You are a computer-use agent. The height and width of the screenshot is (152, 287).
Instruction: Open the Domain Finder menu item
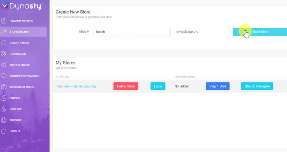(x=19, y=43)
